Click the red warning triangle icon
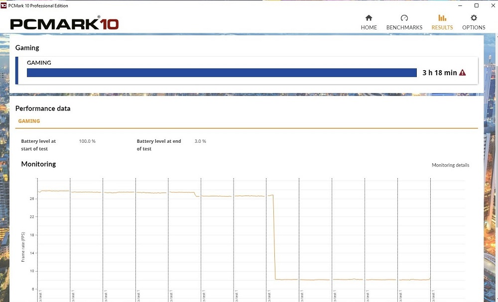The image size is (498, 302). (463, 73)
